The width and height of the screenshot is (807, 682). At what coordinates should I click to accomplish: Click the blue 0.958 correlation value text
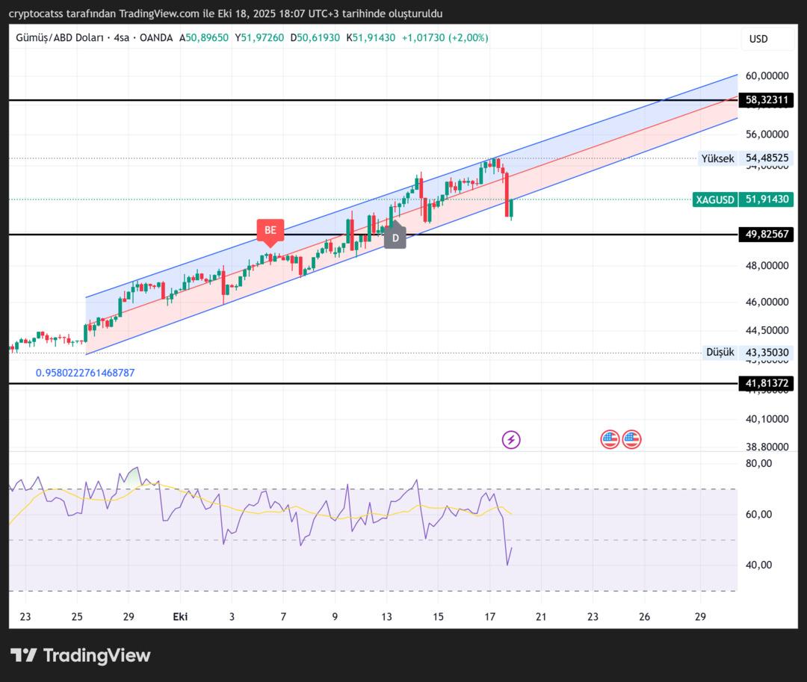(x=85, y=373)
